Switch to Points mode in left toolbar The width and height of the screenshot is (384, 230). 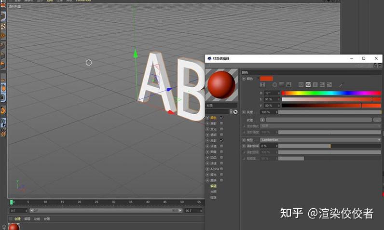click(3, 45)
